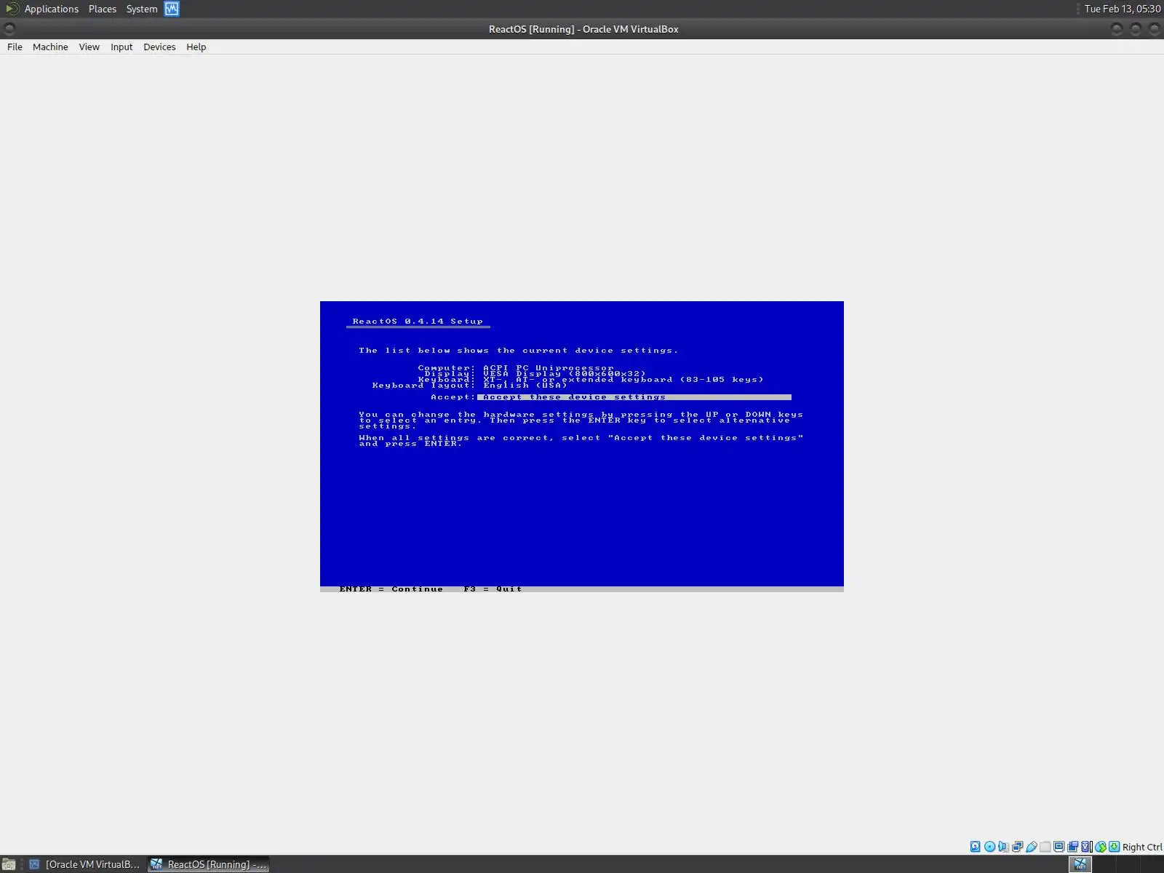Image resolution: width=1164 pixels, height=873 pixels.
Task: Open the Input menu
Action: coord(121,47)
